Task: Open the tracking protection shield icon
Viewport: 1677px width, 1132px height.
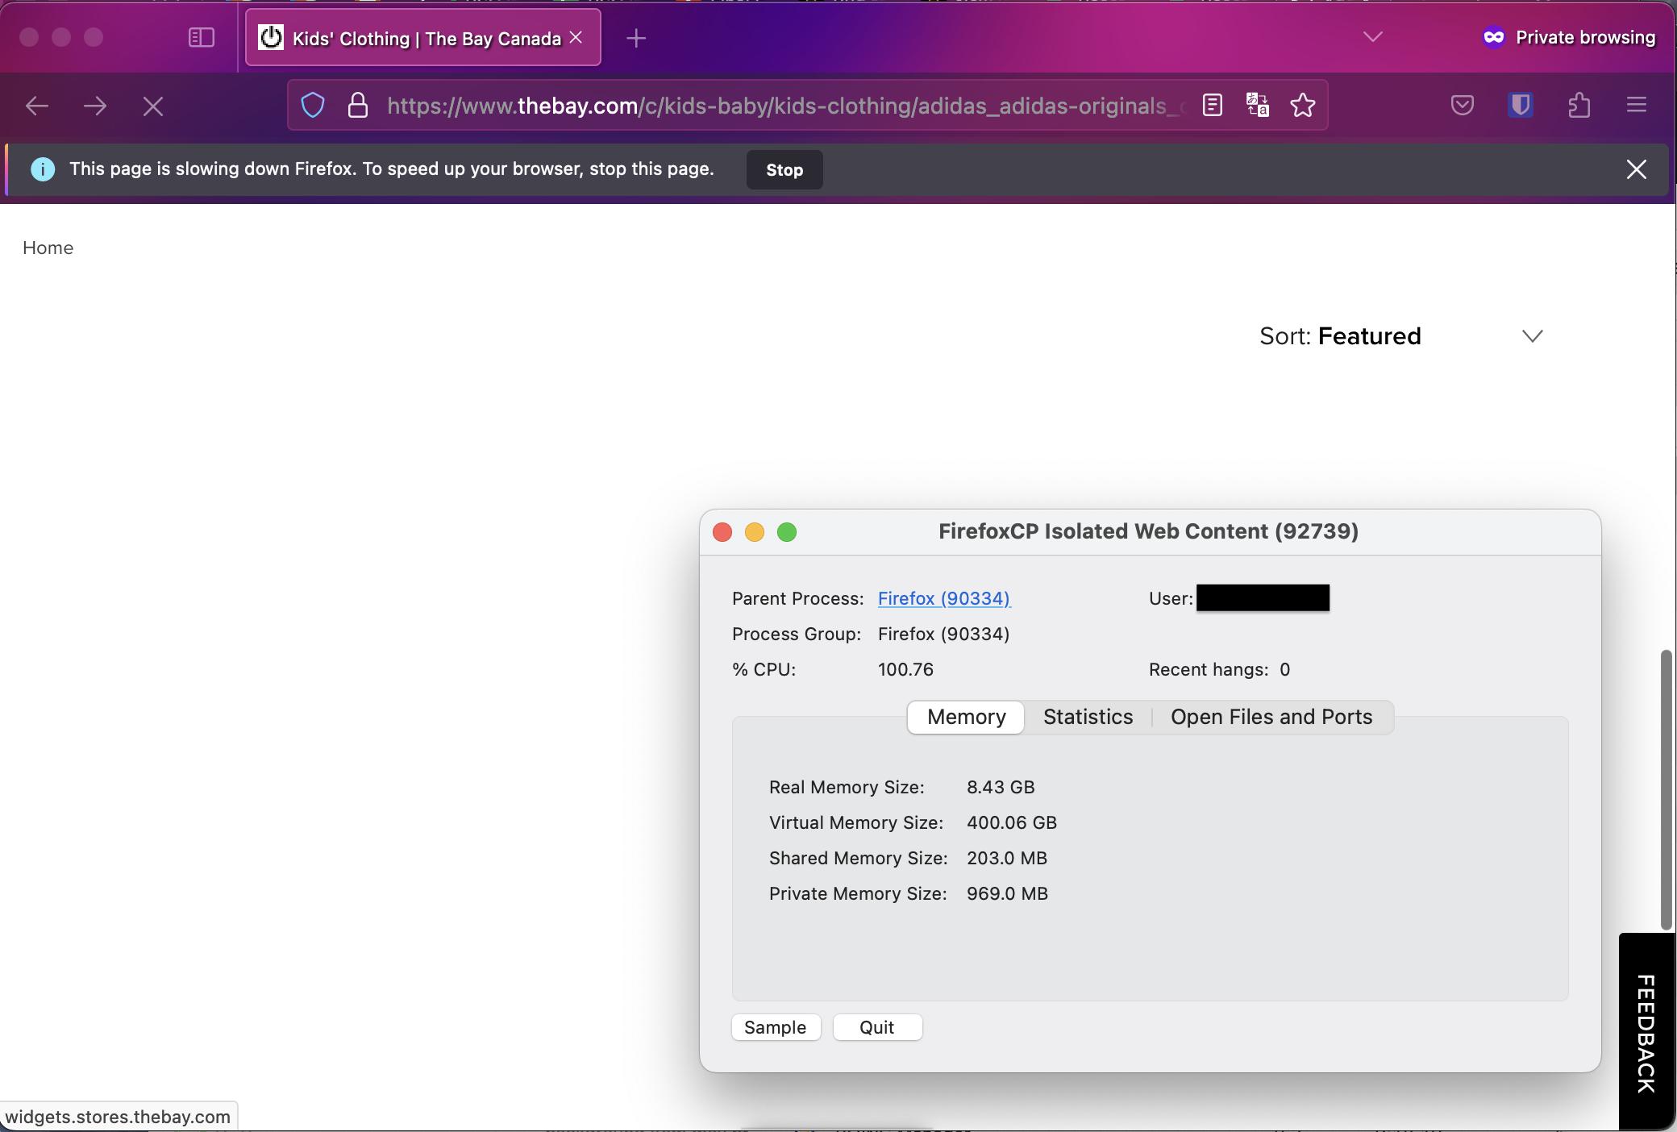Action: 313,105
